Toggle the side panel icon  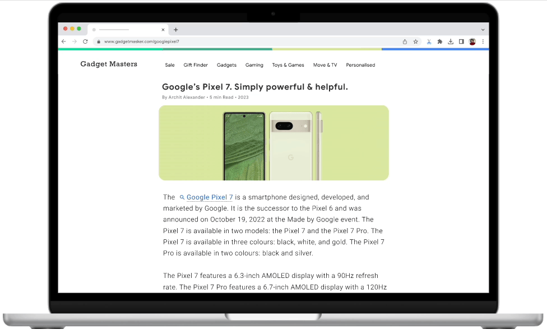(461, 41)
